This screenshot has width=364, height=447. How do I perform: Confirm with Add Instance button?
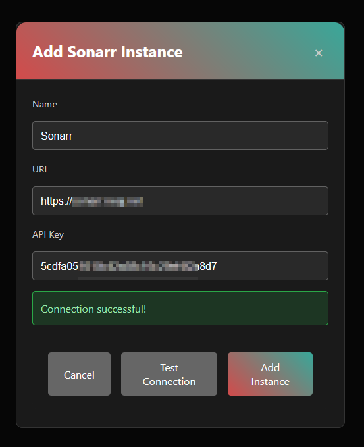[270, 374]
